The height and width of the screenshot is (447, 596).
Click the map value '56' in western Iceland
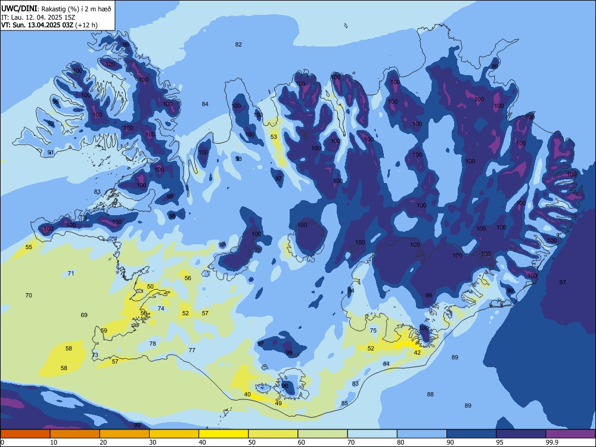(x=188, y=278)
